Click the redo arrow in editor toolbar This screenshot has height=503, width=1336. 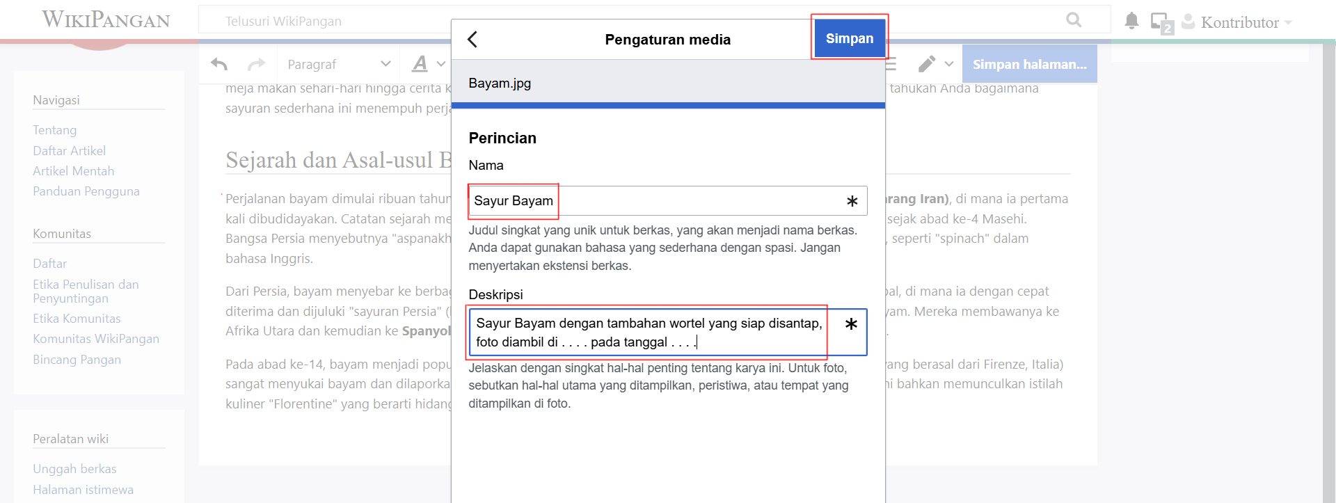point(256,64)
